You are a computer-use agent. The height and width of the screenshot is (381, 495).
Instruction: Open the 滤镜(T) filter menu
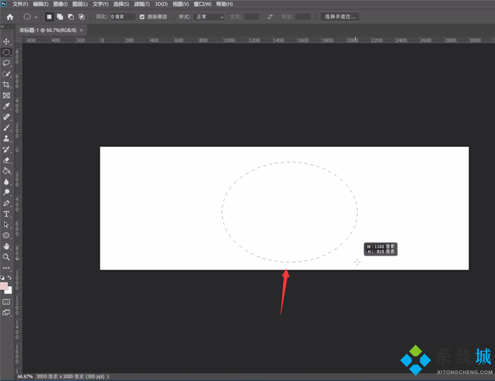pyautogui.click(x=142, y=4)
